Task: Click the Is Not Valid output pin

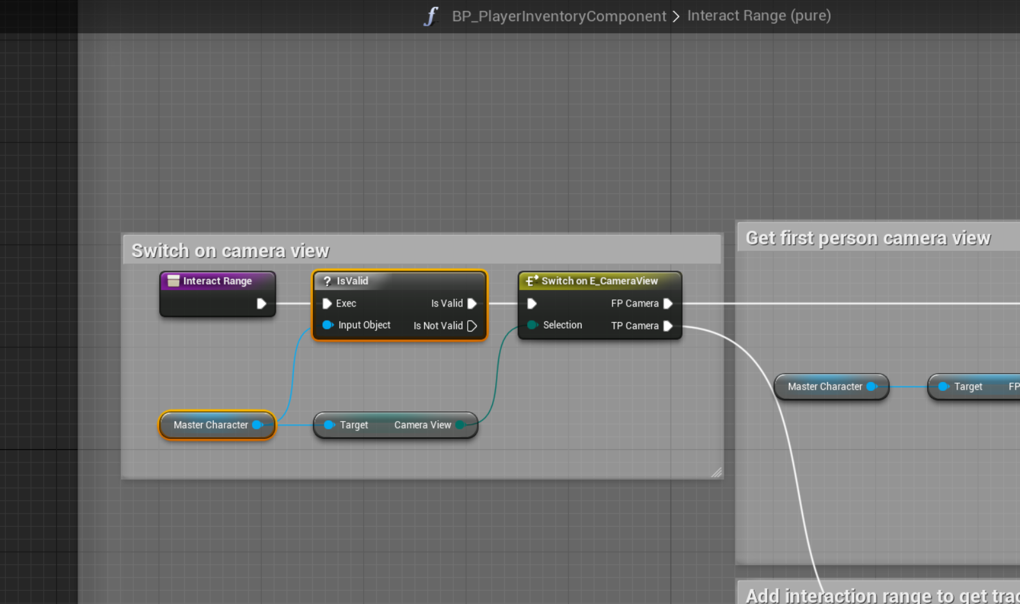Action: coord(472,326)
